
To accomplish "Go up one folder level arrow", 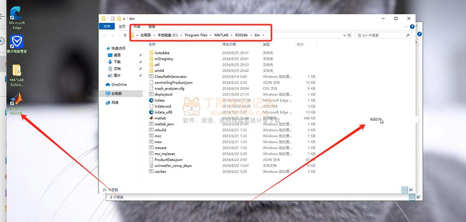I will point(125,35).
